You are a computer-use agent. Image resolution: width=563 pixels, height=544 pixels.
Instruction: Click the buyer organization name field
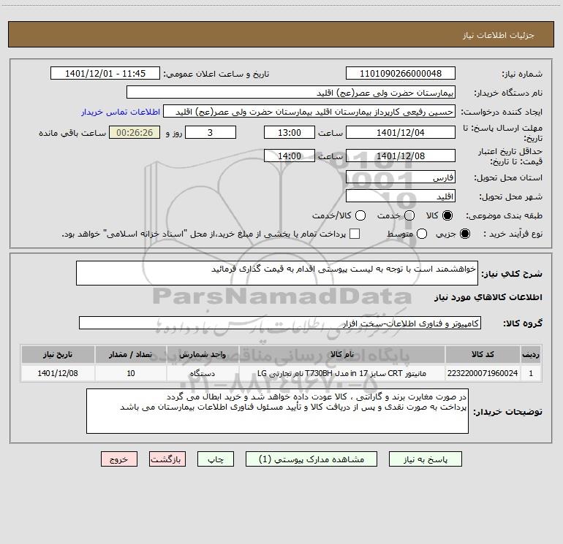click(x=291, y=93)
